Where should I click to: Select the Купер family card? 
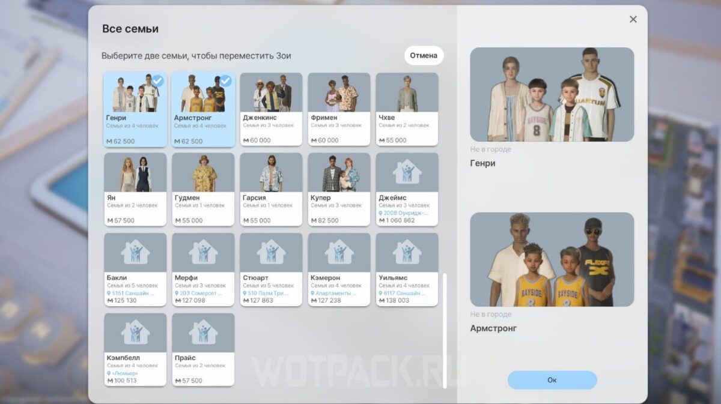pos(339,189)
